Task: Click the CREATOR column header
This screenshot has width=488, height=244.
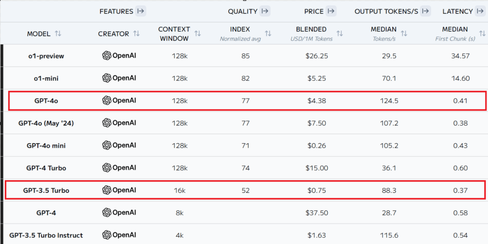Action: (113, 34)
